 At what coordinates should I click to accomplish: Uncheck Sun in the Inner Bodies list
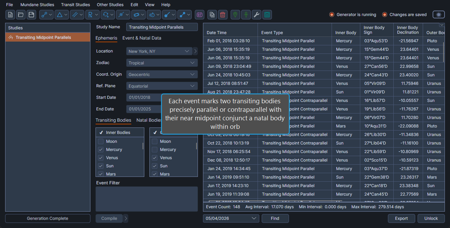(101, 166)
